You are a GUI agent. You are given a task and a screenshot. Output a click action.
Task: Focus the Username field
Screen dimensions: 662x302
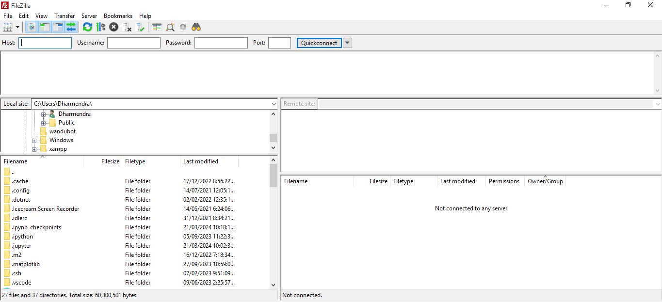tap(134, 43)
